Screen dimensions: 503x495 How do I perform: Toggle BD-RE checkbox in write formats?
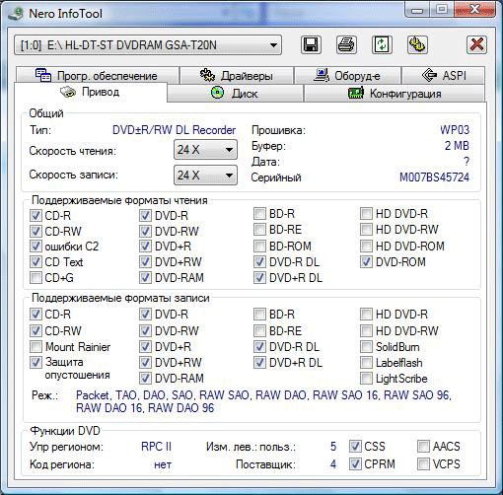click(259, 330)
